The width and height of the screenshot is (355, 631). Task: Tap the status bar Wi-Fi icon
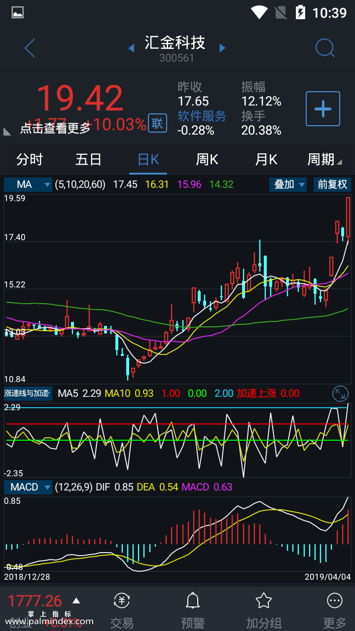[259, 12]
